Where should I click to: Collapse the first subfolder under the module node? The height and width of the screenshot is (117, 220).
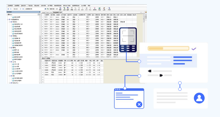[10, 22]
